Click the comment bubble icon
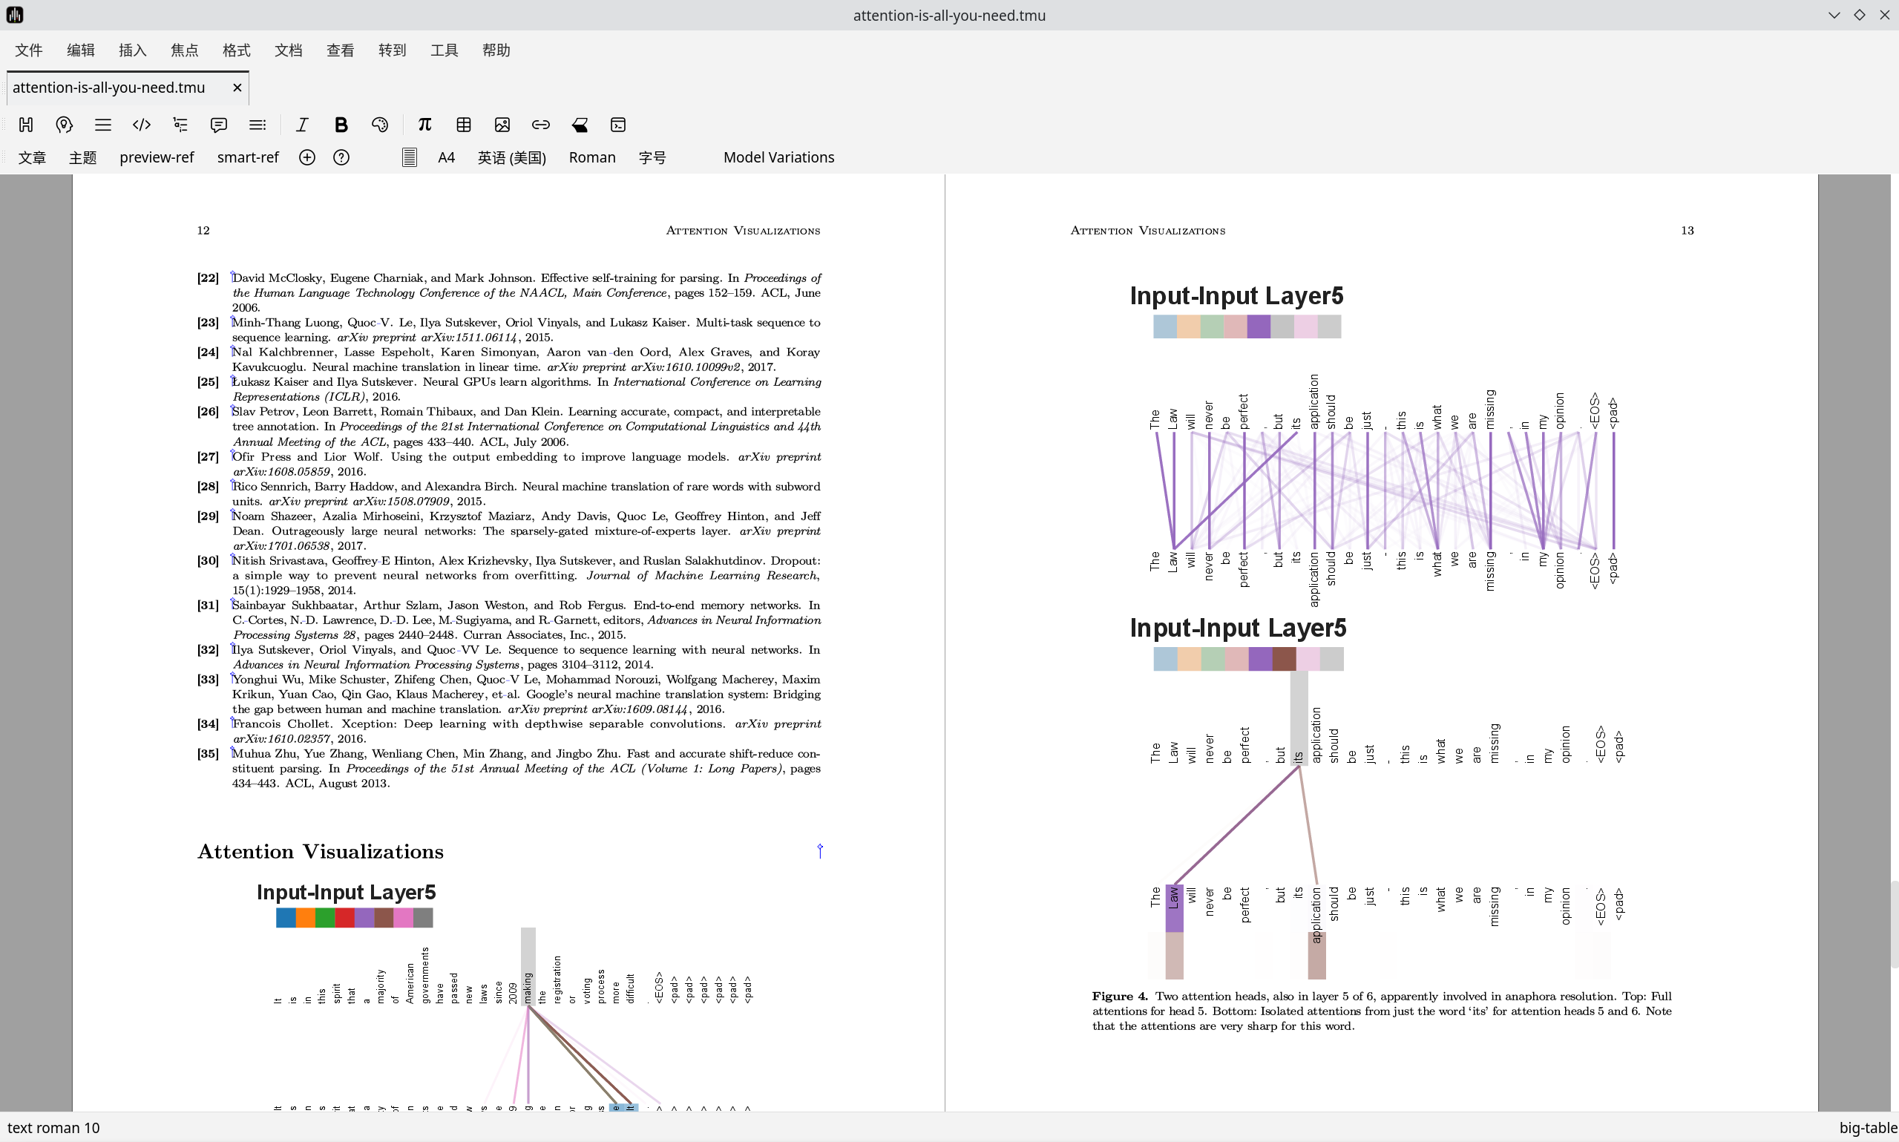Viewport: 1899px width, 1142px height. tap(218, 125)
